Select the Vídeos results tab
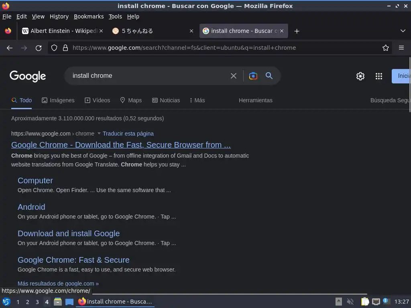 click(97, 100)
